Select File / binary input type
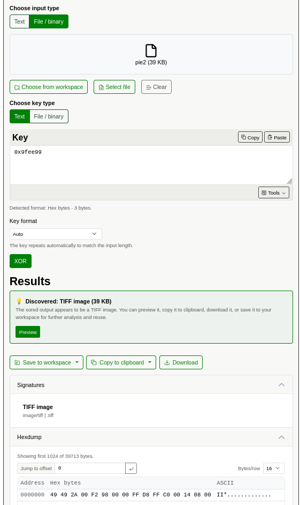300x505 pixels. pos(49,21)
